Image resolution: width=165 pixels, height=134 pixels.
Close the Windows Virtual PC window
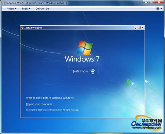159,2
